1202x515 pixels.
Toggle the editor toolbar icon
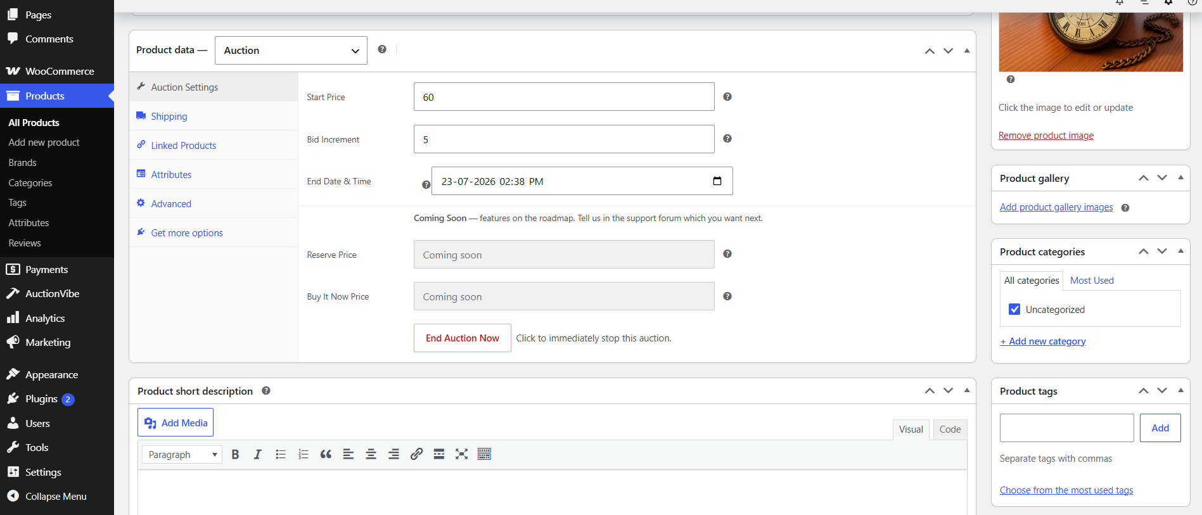pos(485,454)
